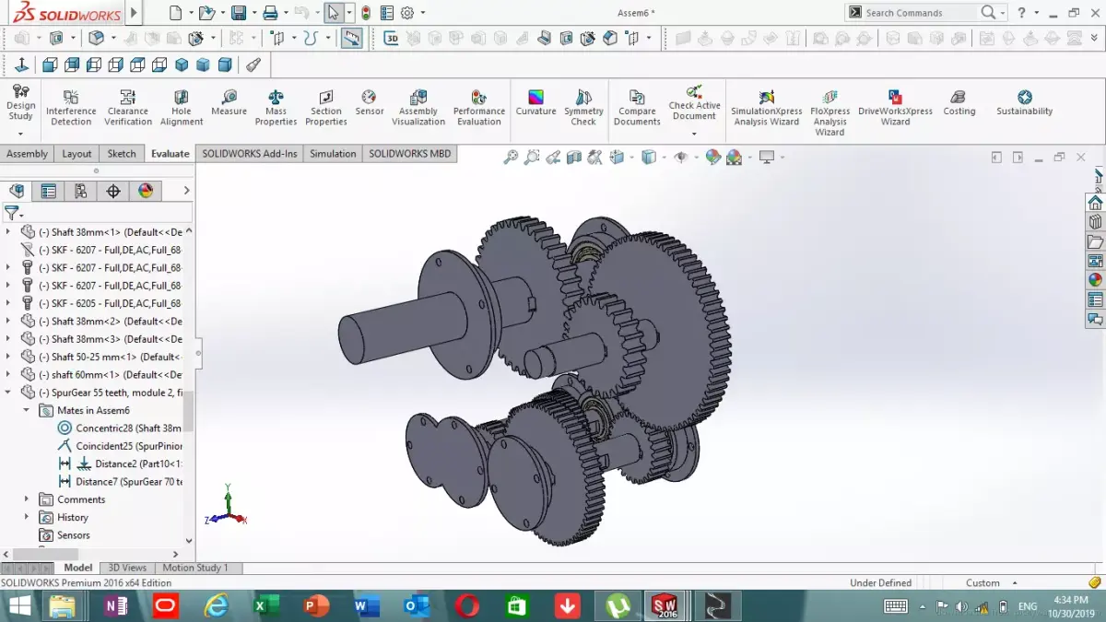Screen dimensions: 1106x622
Task: Collapse Mates in Assem6 folder
Action: click(27, 410)
